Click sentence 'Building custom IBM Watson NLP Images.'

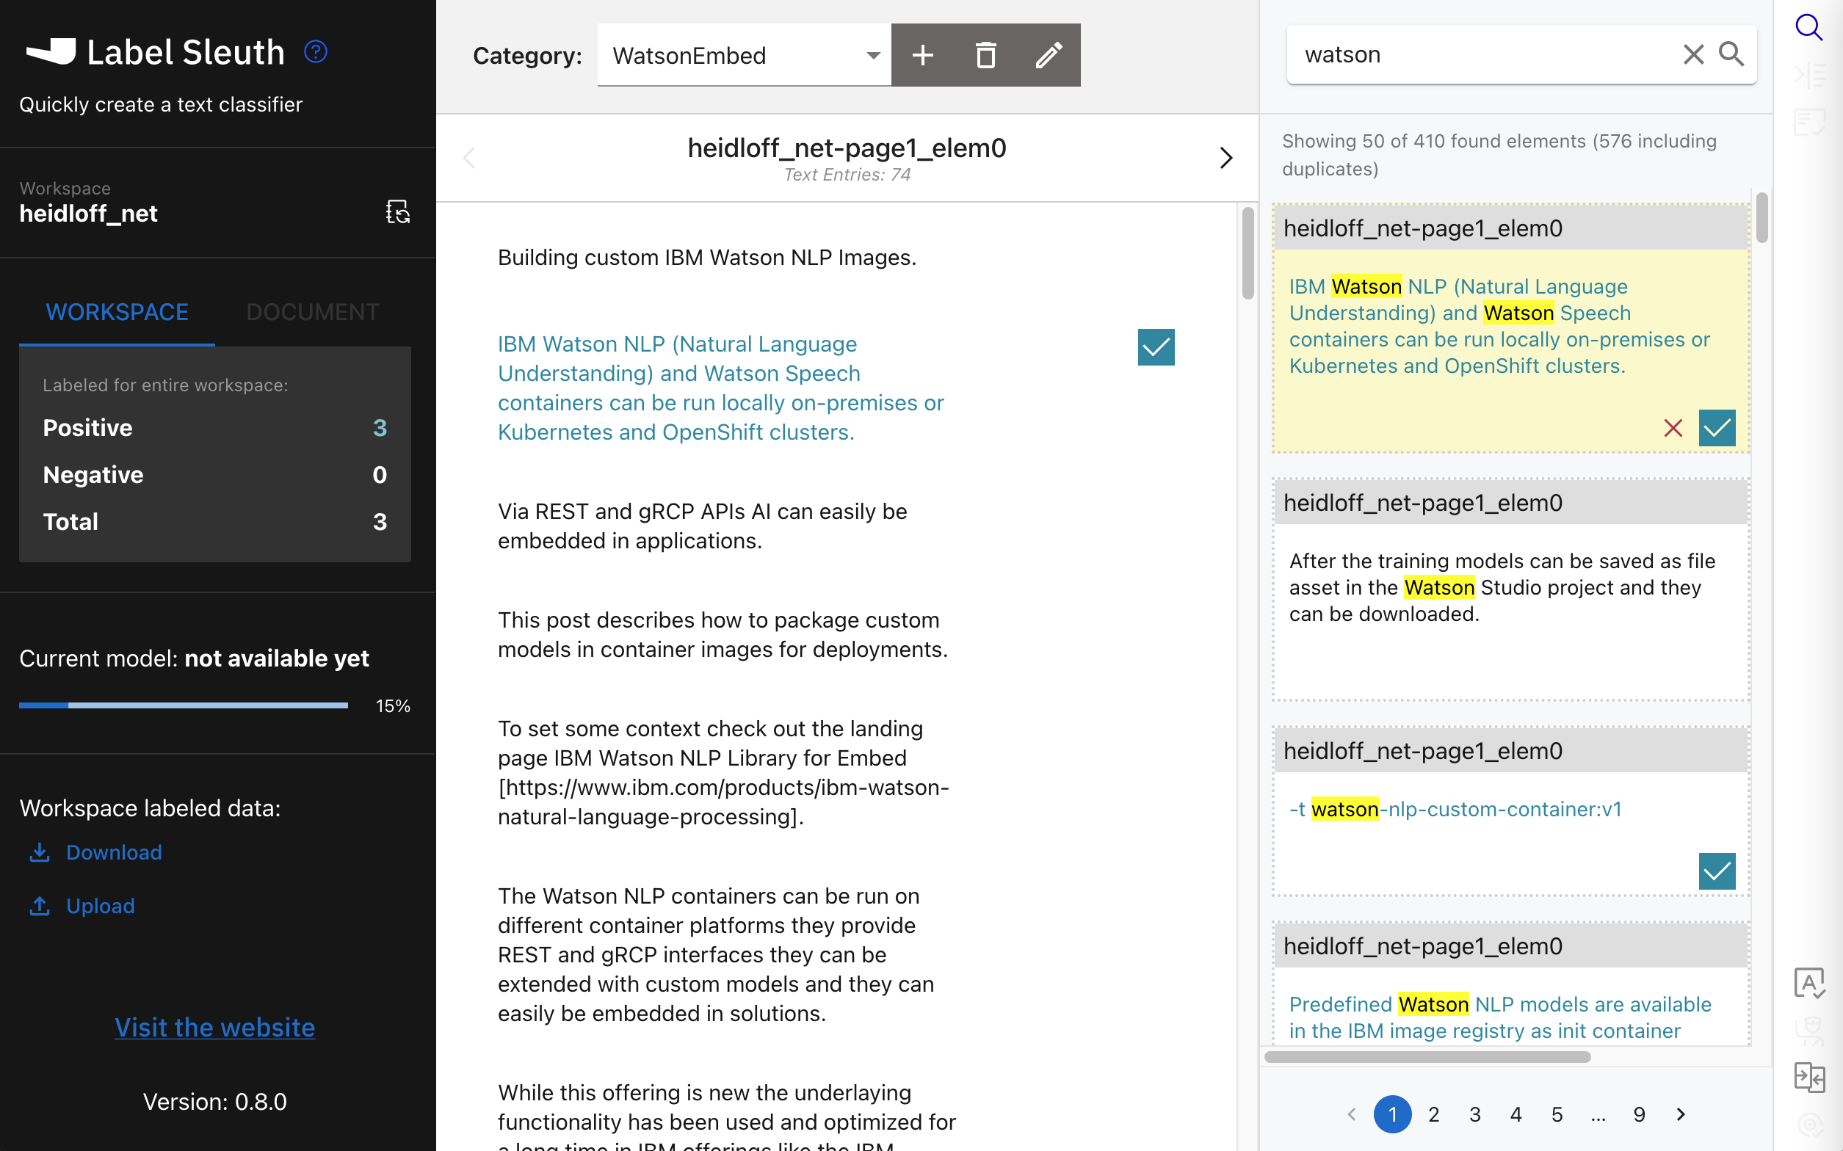pyautogui.click(x=707, y=258)
